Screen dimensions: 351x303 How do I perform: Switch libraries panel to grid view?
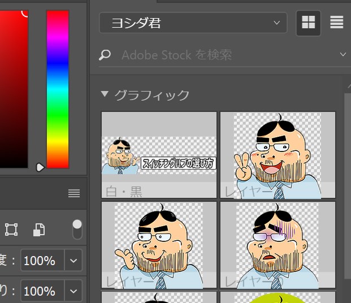click(308, 23)
